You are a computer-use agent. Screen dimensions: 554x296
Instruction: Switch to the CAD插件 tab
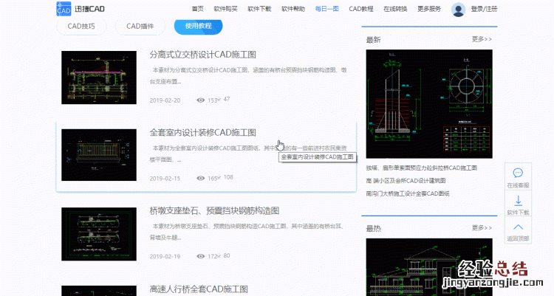tap(139, 26)
